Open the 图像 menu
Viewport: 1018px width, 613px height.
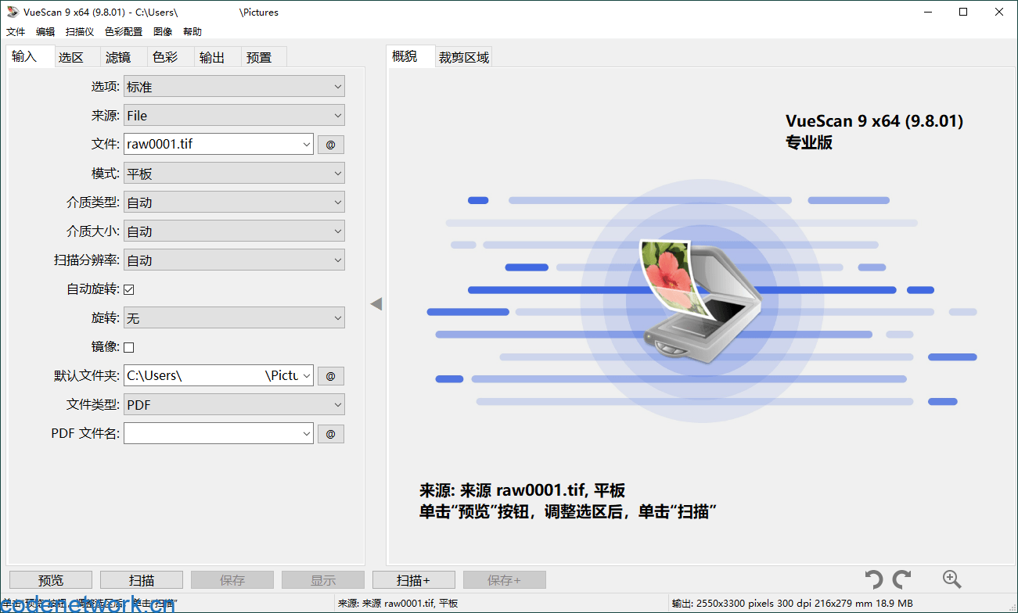[163, 32]
